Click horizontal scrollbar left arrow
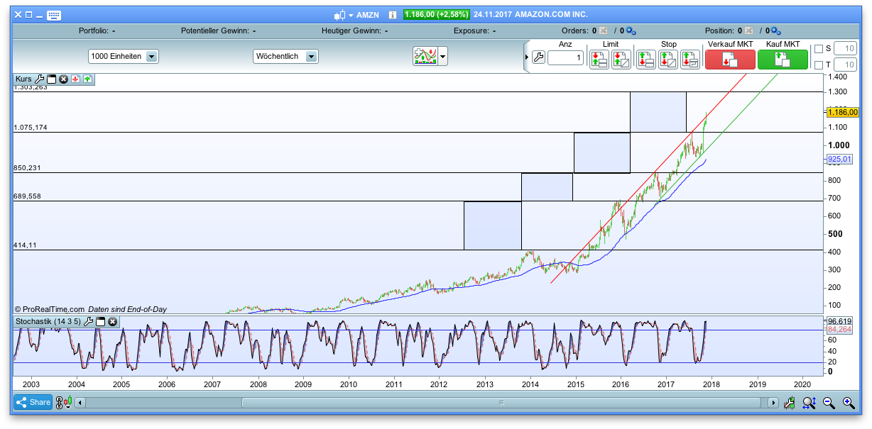The image size is (872, 429). [x=80, y=403]
